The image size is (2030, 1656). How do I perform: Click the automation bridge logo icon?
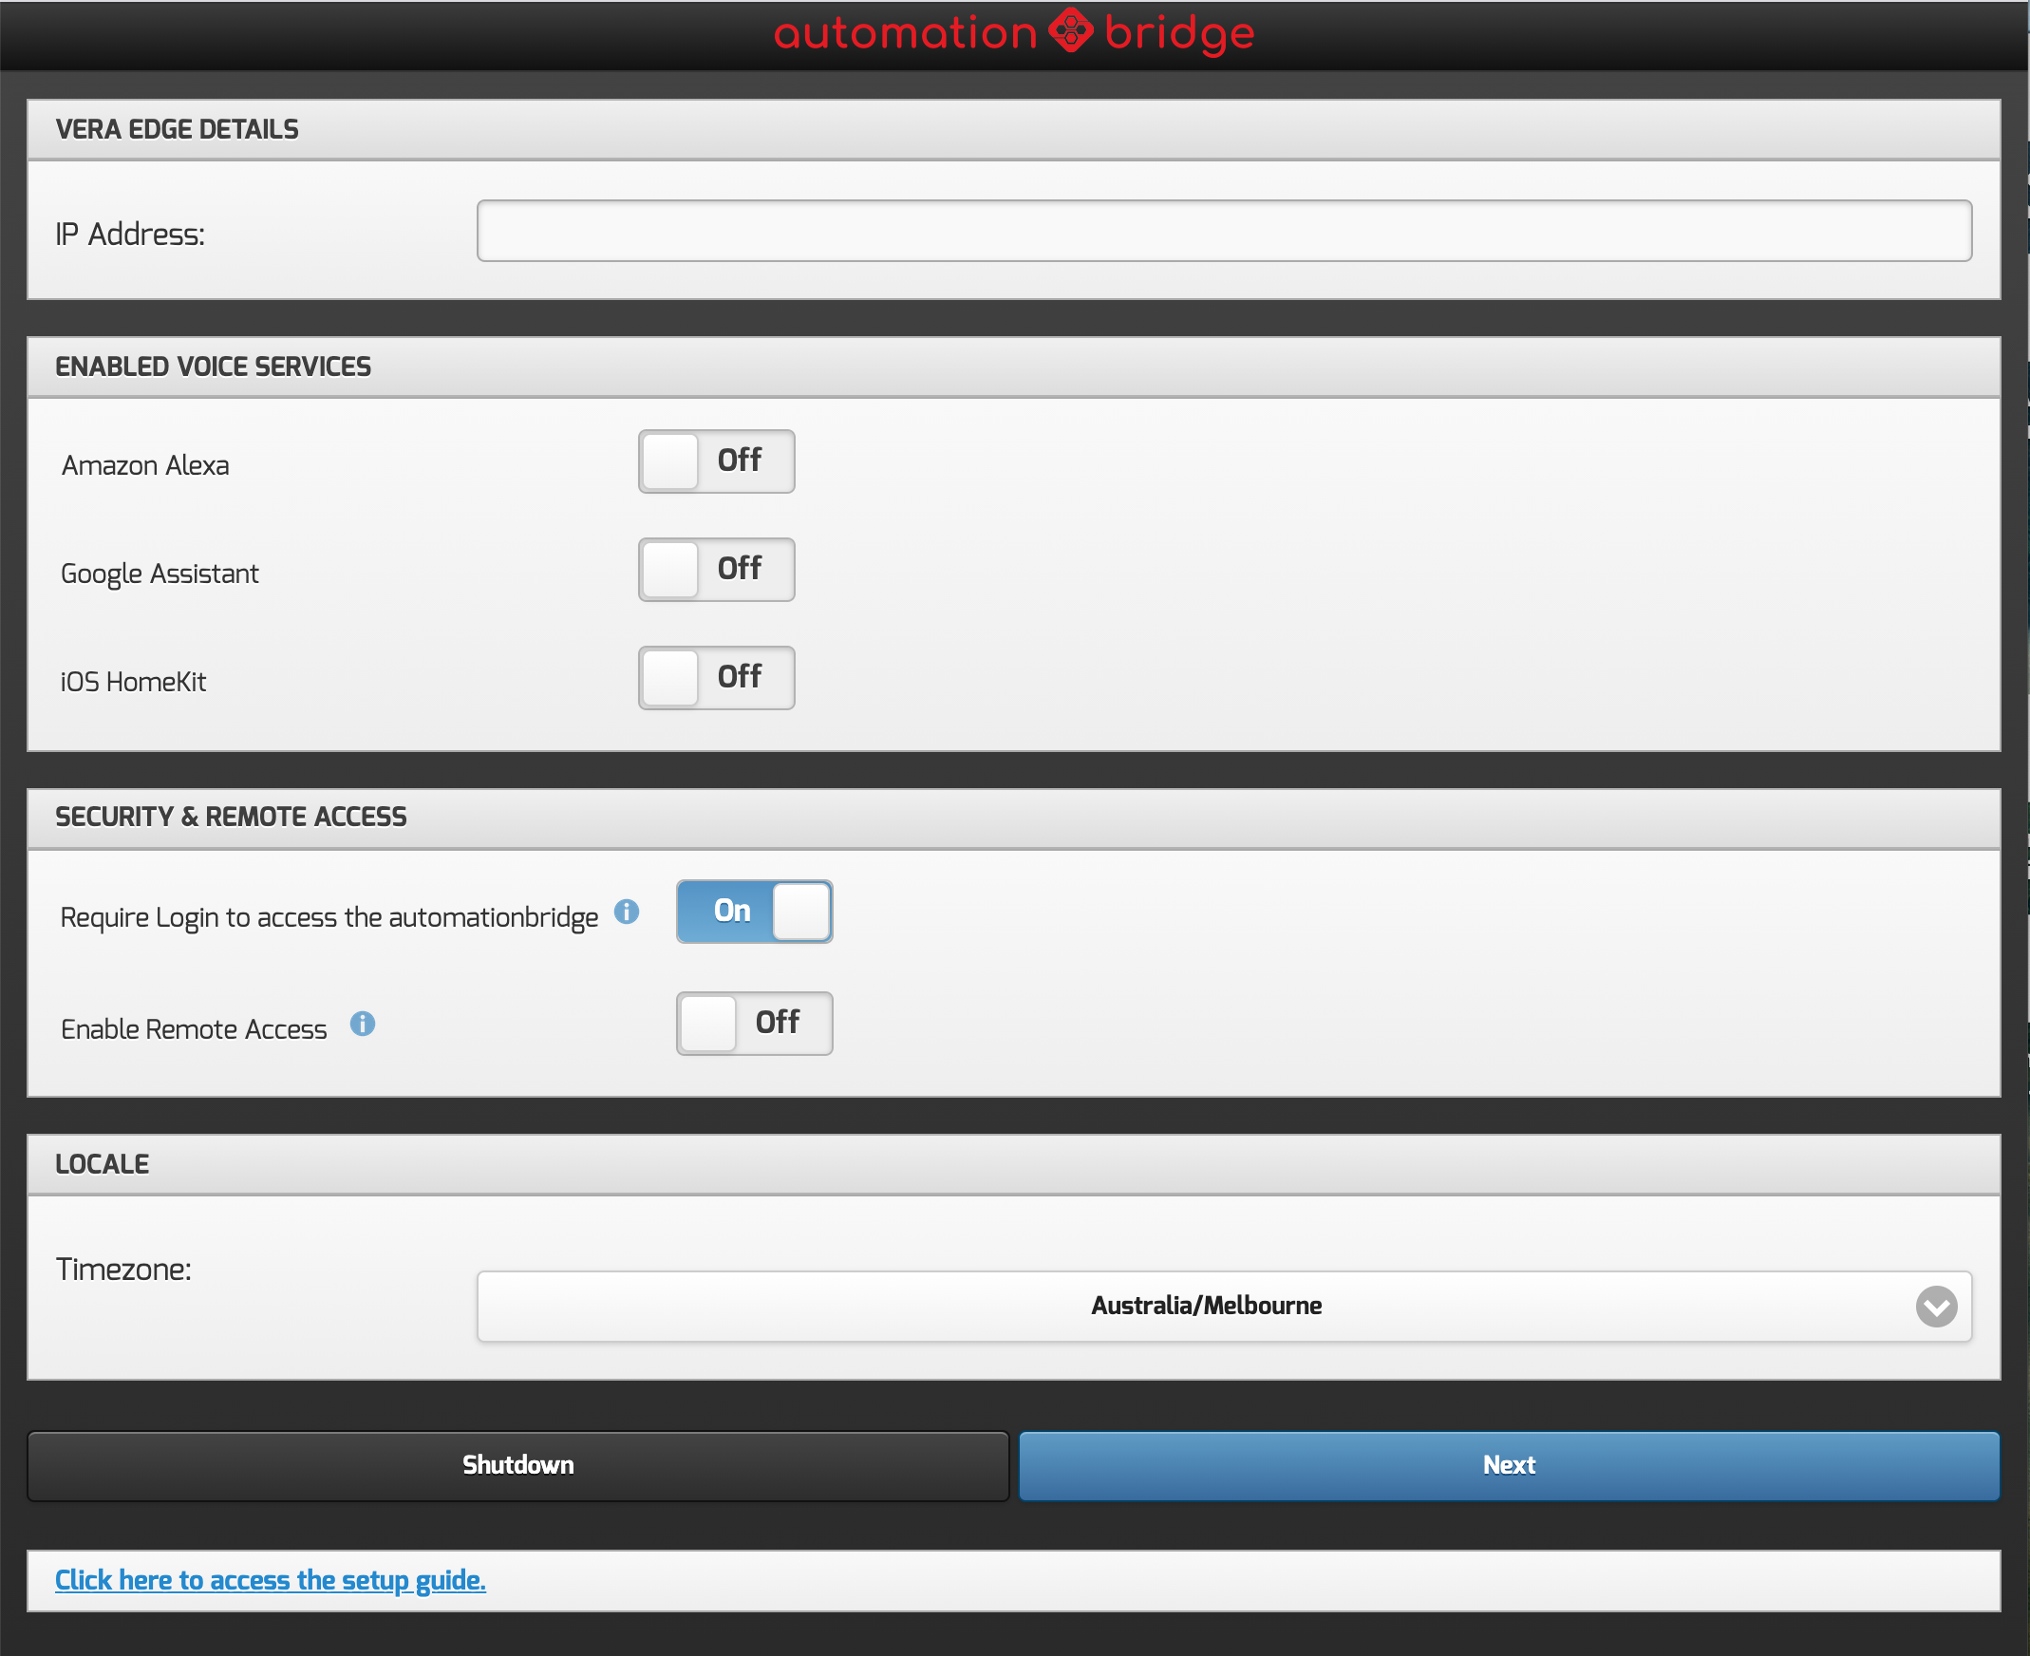(x=1070, y=31)
